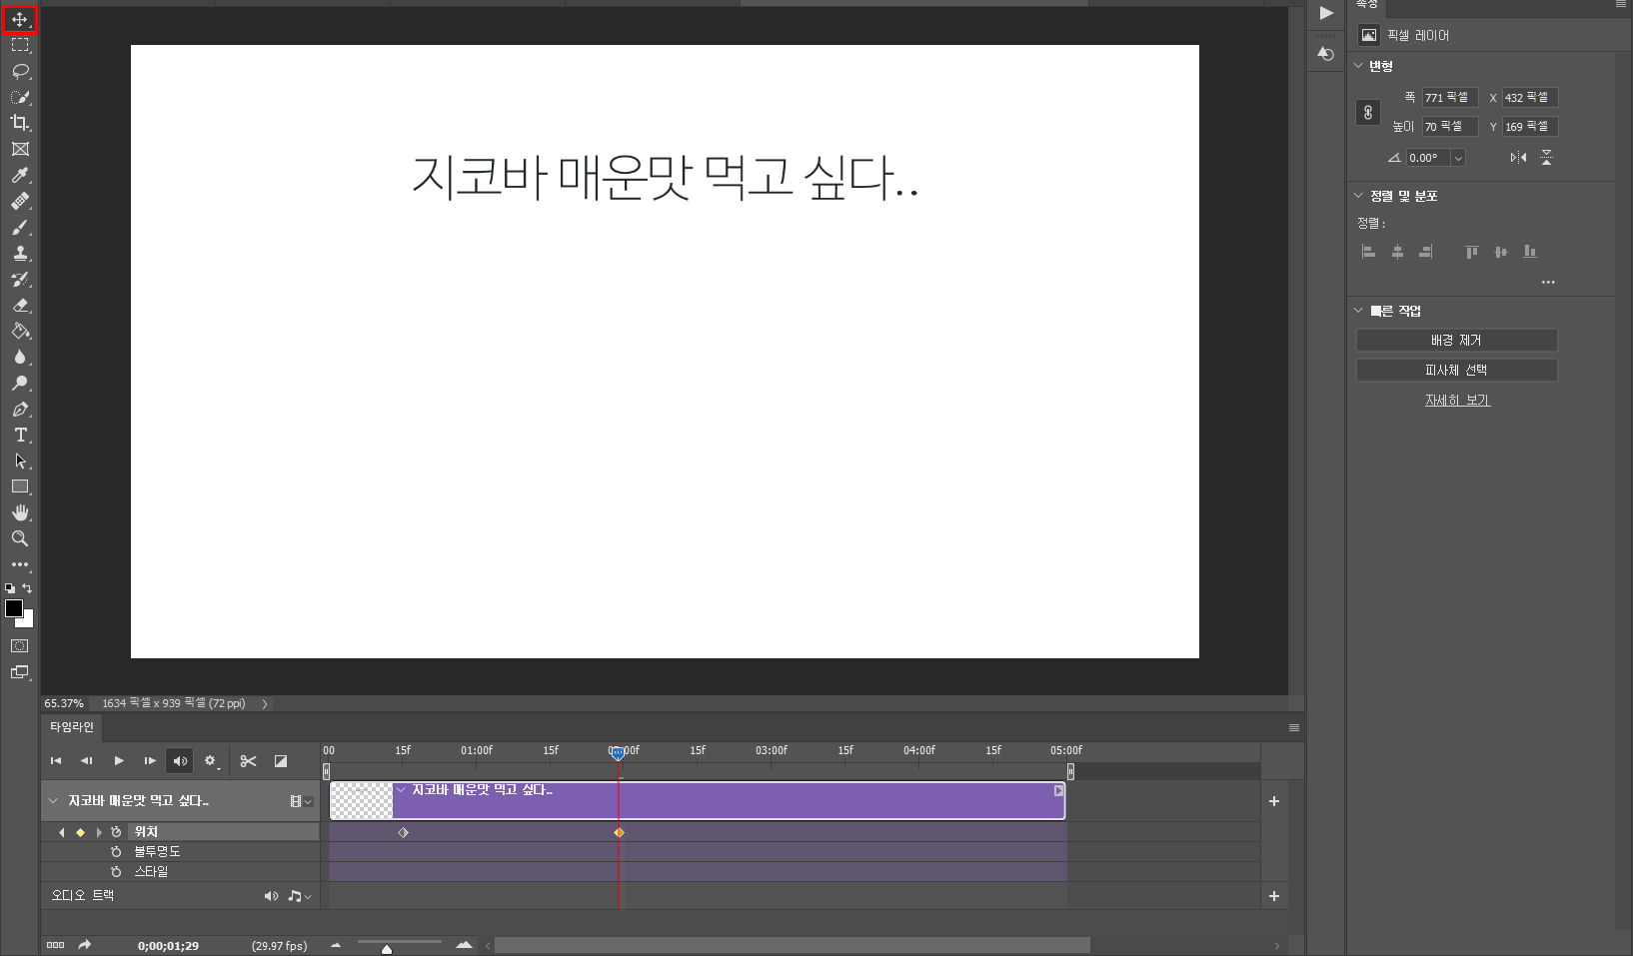This screenshot has width=1633, height=956.
Task: Select the orange keyframe at playhead
Action: tap(619, 832)
